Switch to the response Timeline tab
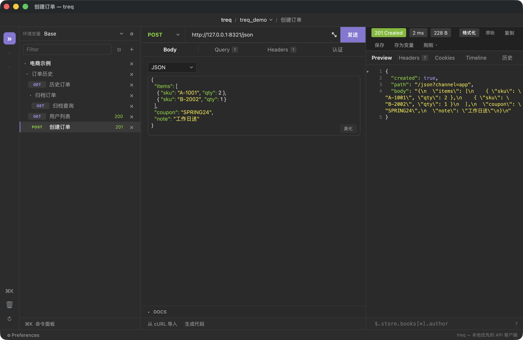 point(476,58)
